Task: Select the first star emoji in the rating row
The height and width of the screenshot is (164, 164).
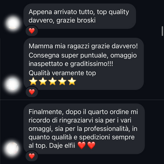Action: tap(33, 81)
